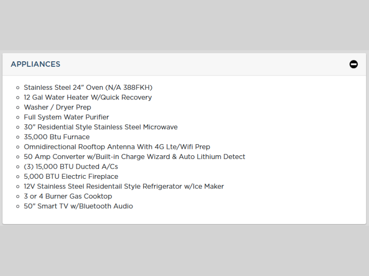Click the bullet beside 35,000 Btu Furnace
This screenshot has height=276, width=369.
18,137
